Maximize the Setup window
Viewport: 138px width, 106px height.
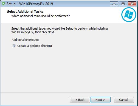[x=123, y=4]
